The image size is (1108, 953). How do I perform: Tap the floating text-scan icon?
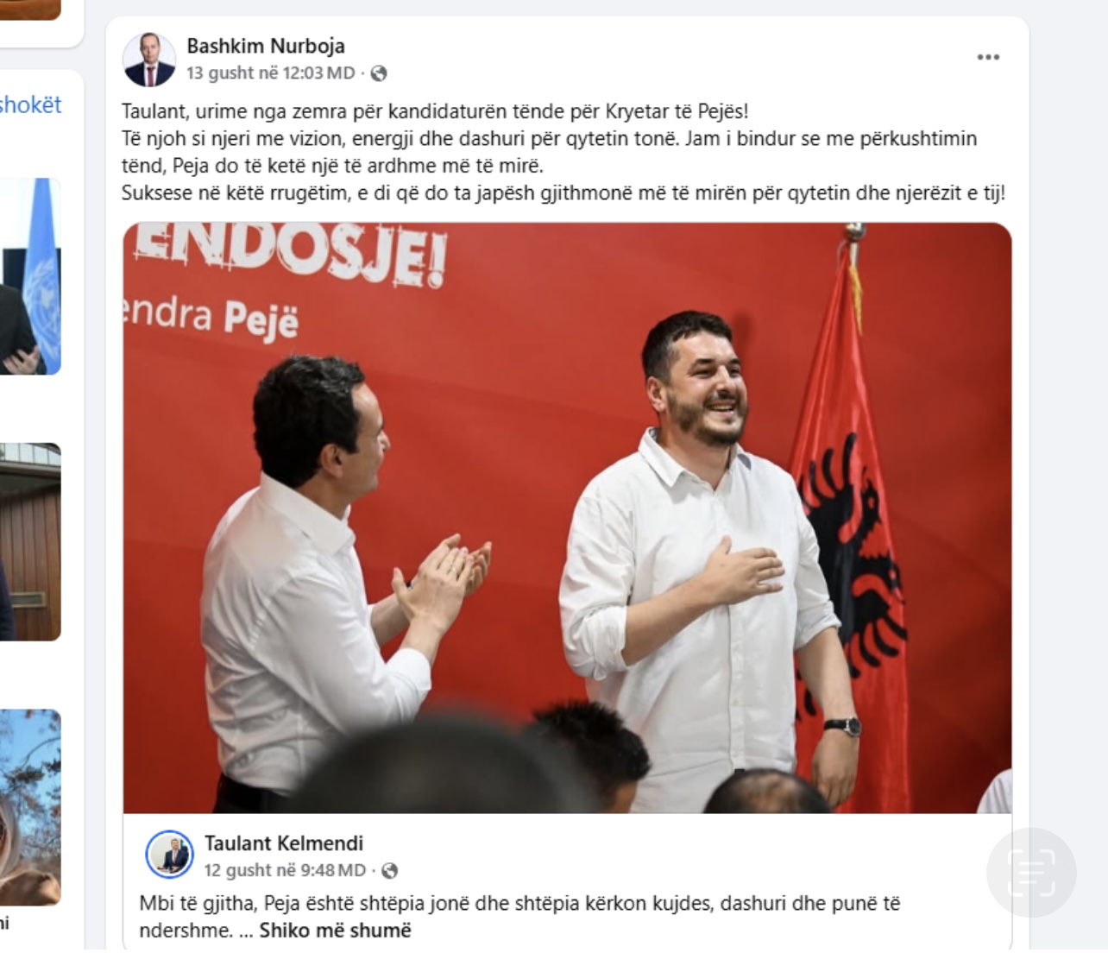tap(1031, 873)
